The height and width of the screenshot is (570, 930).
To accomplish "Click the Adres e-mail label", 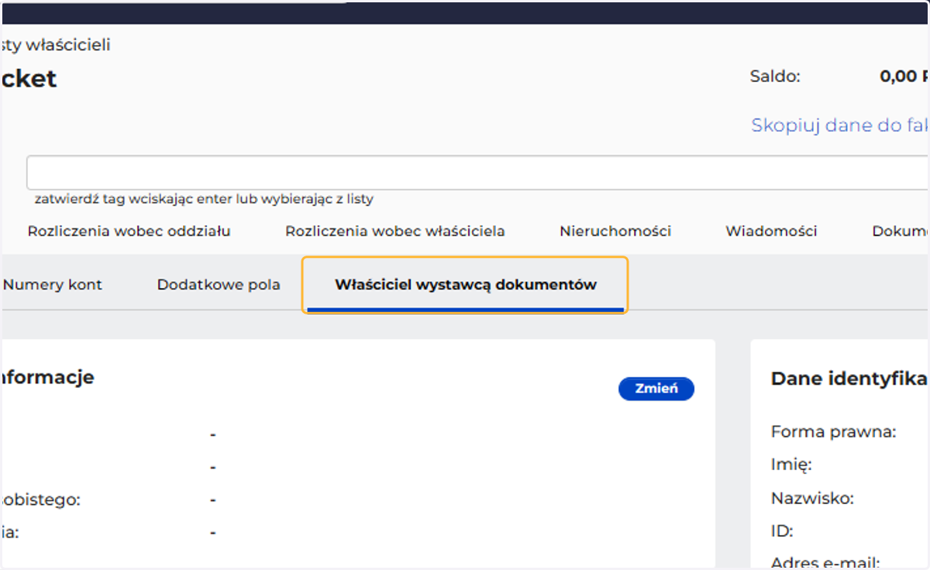I will [x=825, y=563].
